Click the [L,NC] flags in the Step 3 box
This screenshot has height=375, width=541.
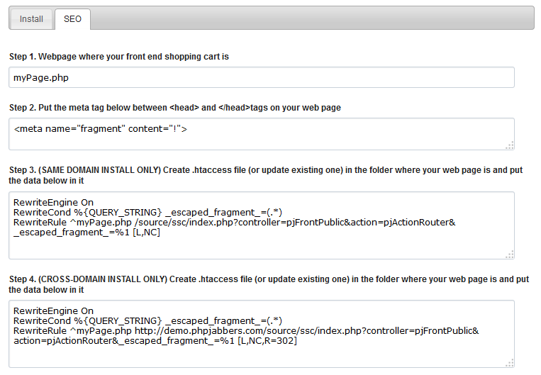pyautogui.click(x=146, y=233)
